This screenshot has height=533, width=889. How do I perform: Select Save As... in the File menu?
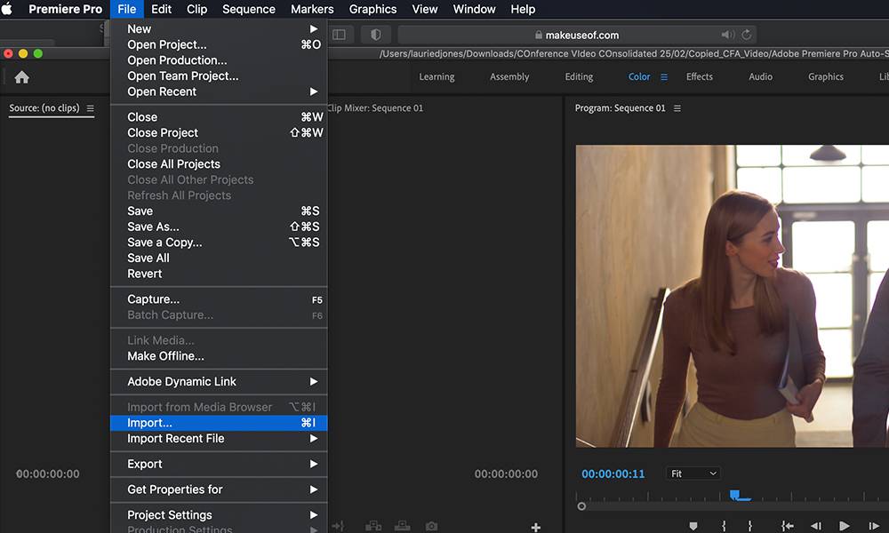point(153,227)
